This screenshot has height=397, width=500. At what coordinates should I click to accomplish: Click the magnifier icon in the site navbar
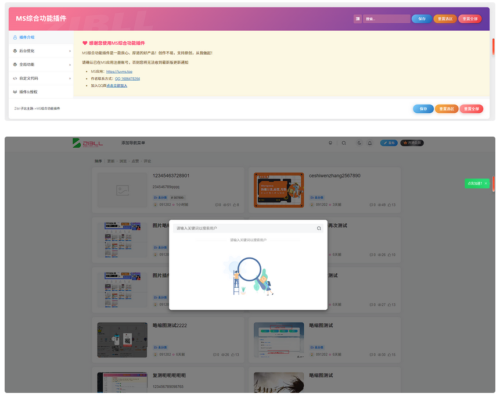[x=344, y=143]
